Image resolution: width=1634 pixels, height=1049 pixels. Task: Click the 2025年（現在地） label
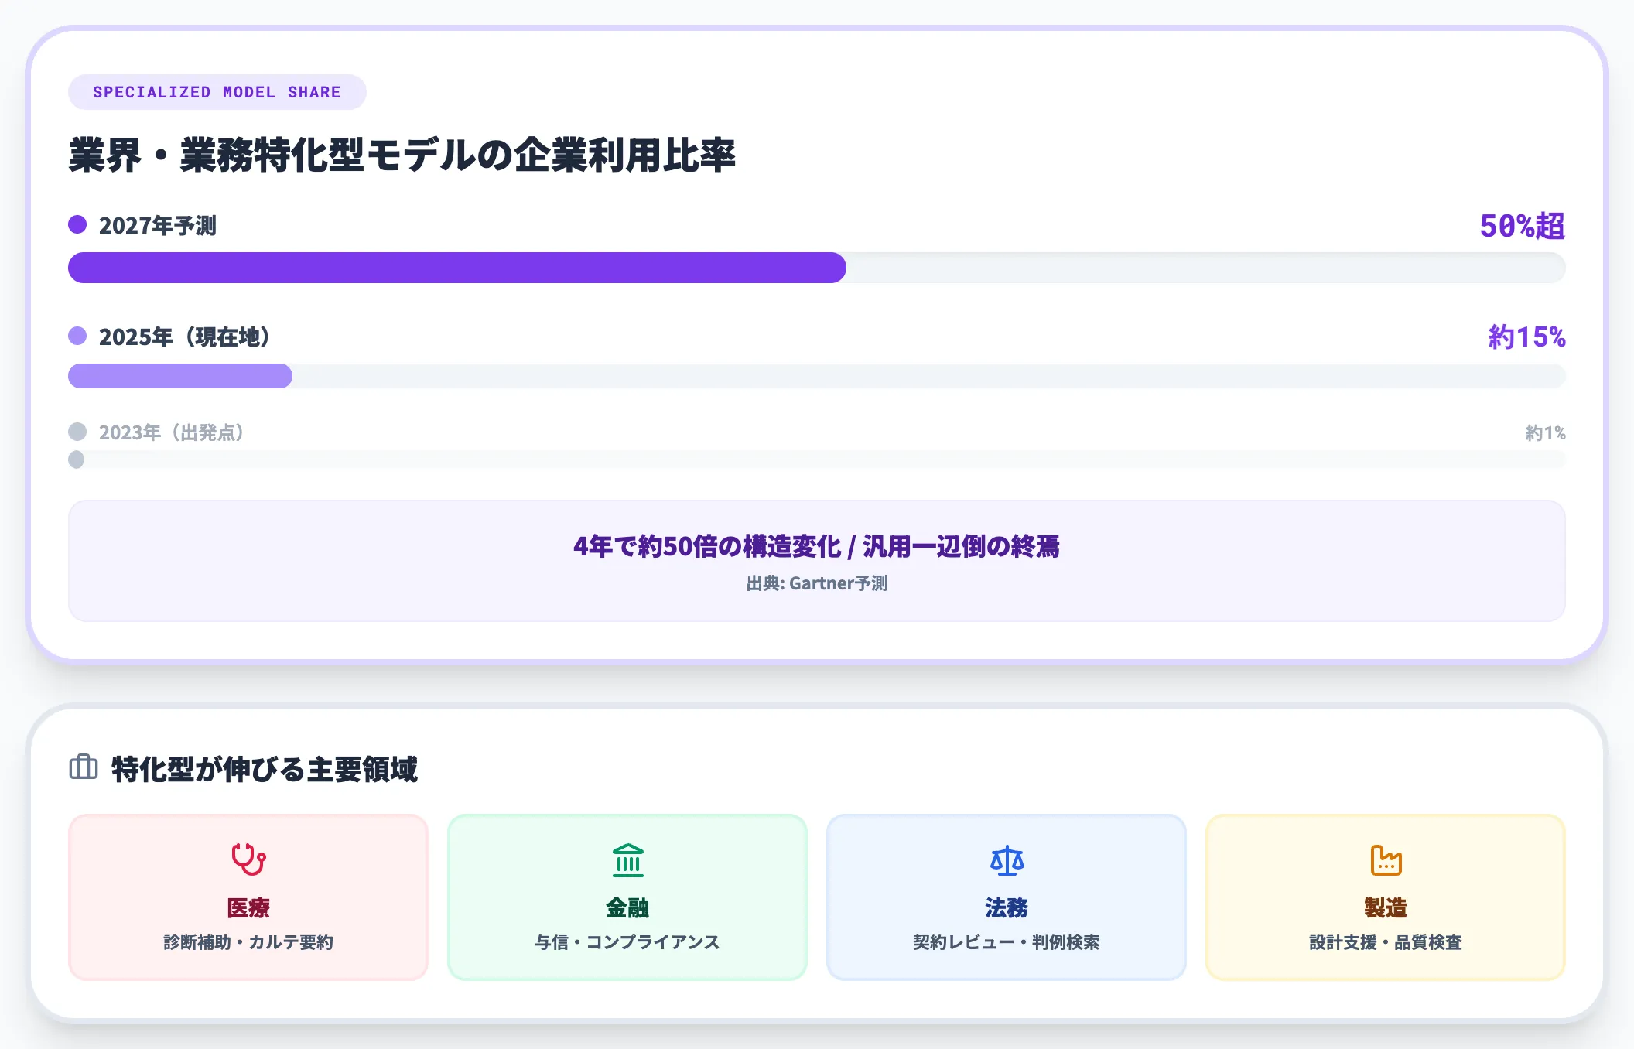tap(184, 337)
